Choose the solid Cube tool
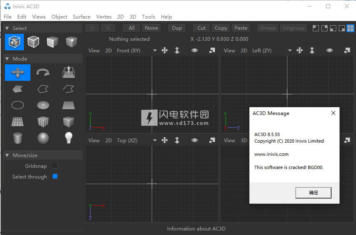 (x=68, y=122)
